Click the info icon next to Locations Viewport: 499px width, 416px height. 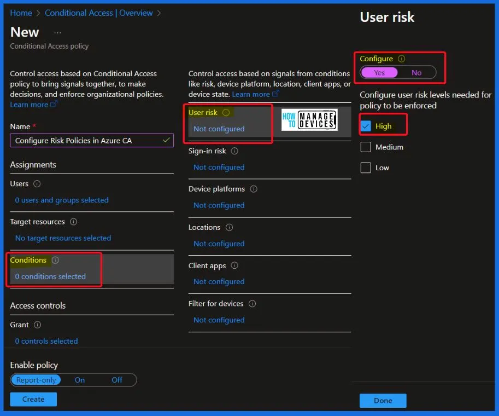(x=230, y=227)
